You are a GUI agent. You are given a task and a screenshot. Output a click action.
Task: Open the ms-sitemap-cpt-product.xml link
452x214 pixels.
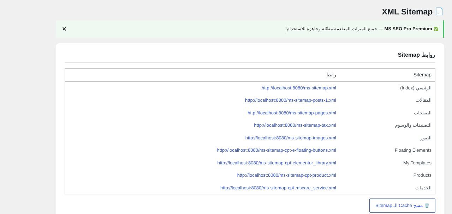287,175
